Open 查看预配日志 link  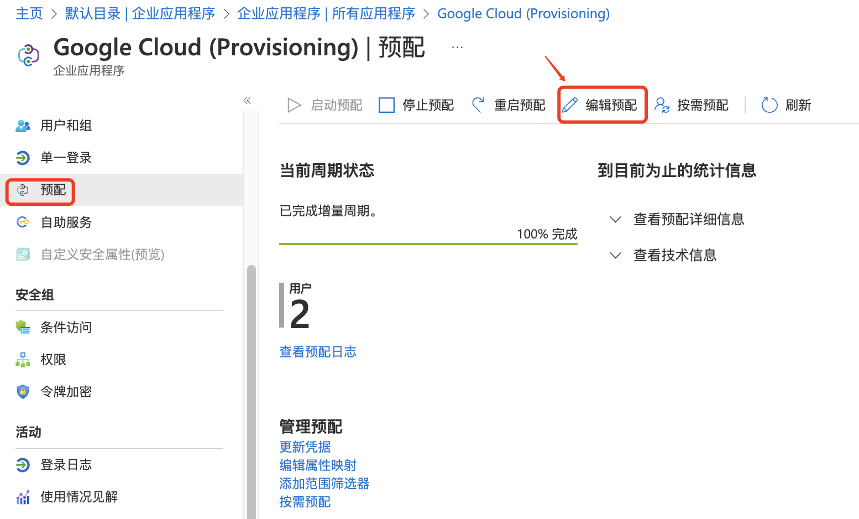318,352
